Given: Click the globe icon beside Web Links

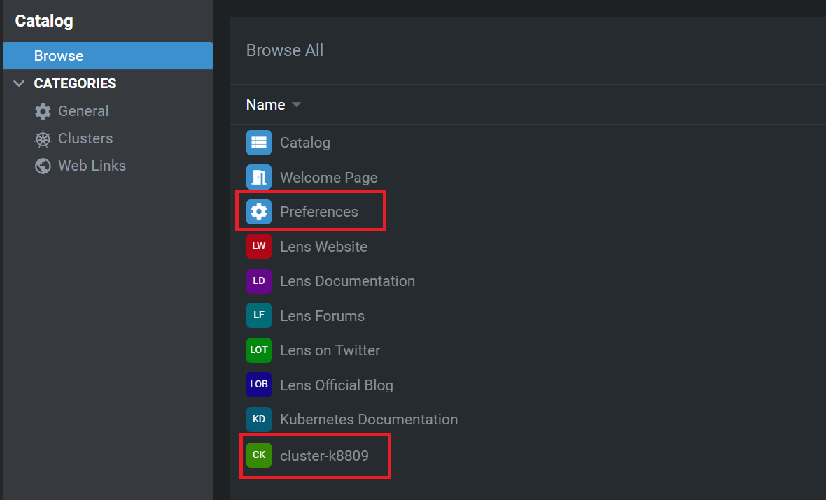Looking at the screenshot, I should (43, 166).
